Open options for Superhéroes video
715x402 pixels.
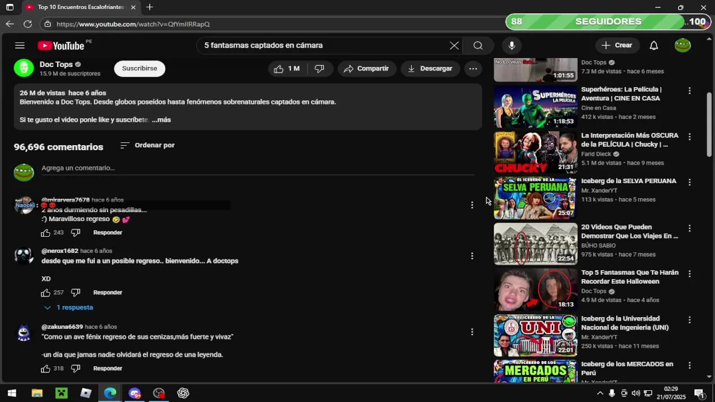click(689, 90)
